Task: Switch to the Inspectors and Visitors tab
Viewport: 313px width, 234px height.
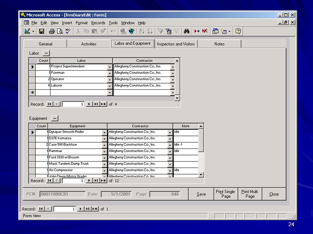Action: (176, 44)
